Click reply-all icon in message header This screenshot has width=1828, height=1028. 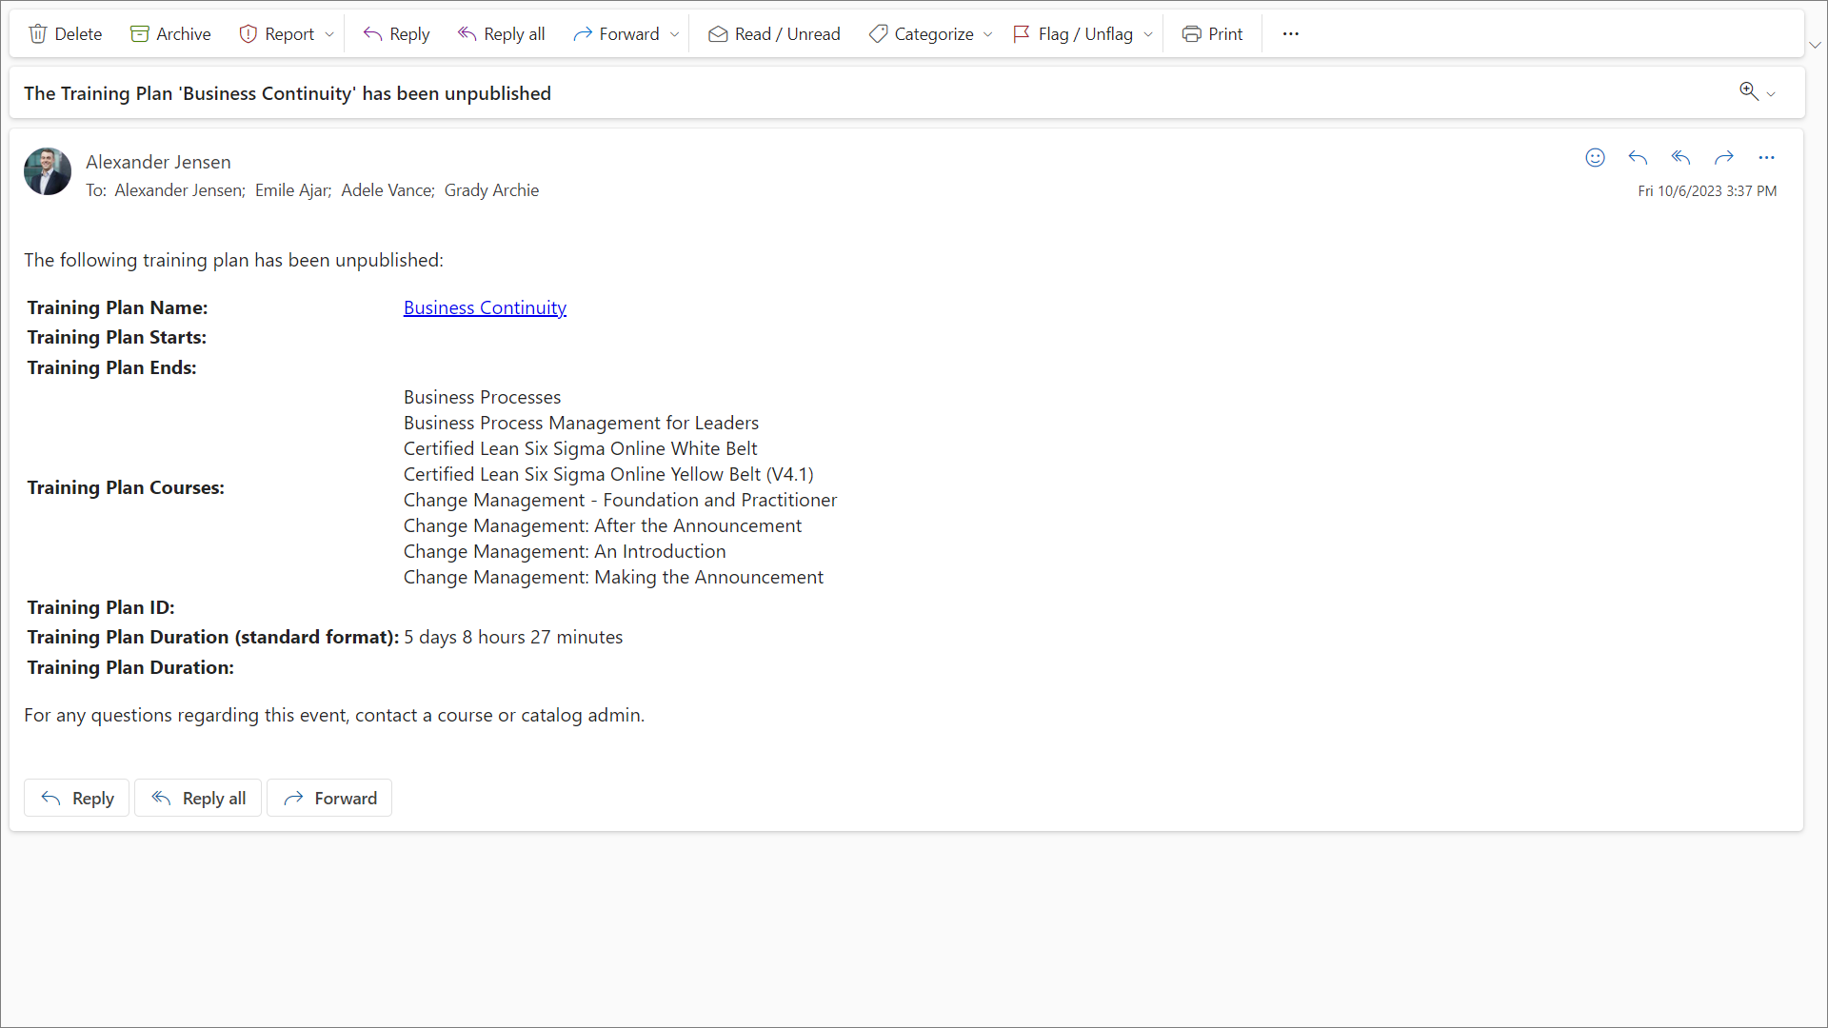tap(1680, 158)
